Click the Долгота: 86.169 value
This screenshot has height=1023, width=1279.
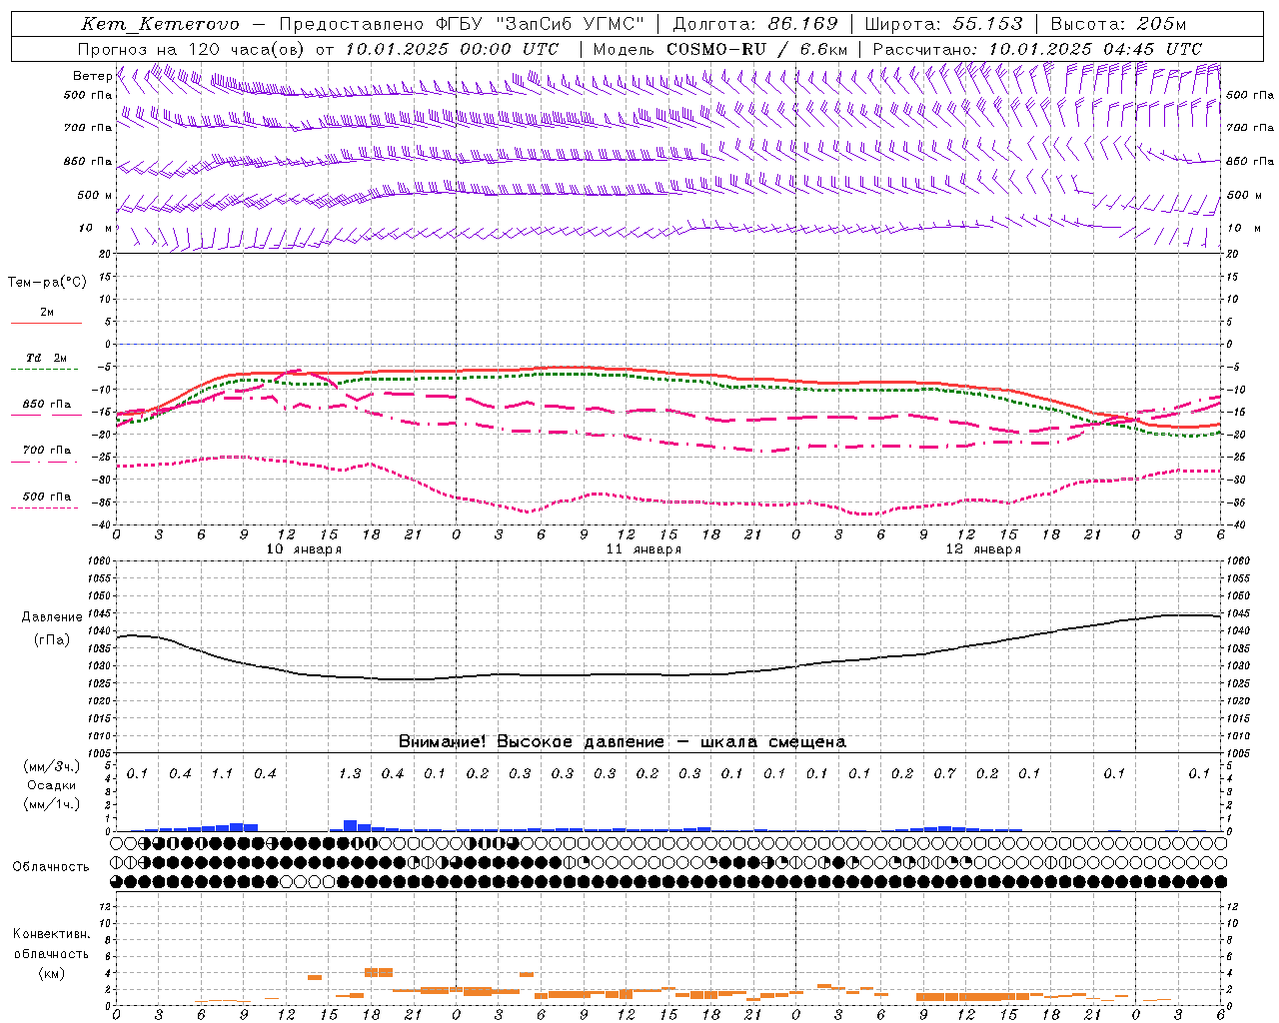coord(755,24)
